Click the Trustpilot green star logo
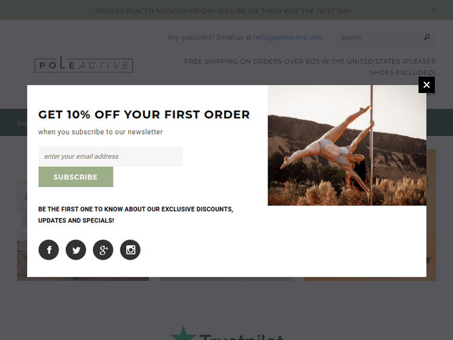This screenshot has width=453, height=340. pyautogui.click(x=183, y=333)
